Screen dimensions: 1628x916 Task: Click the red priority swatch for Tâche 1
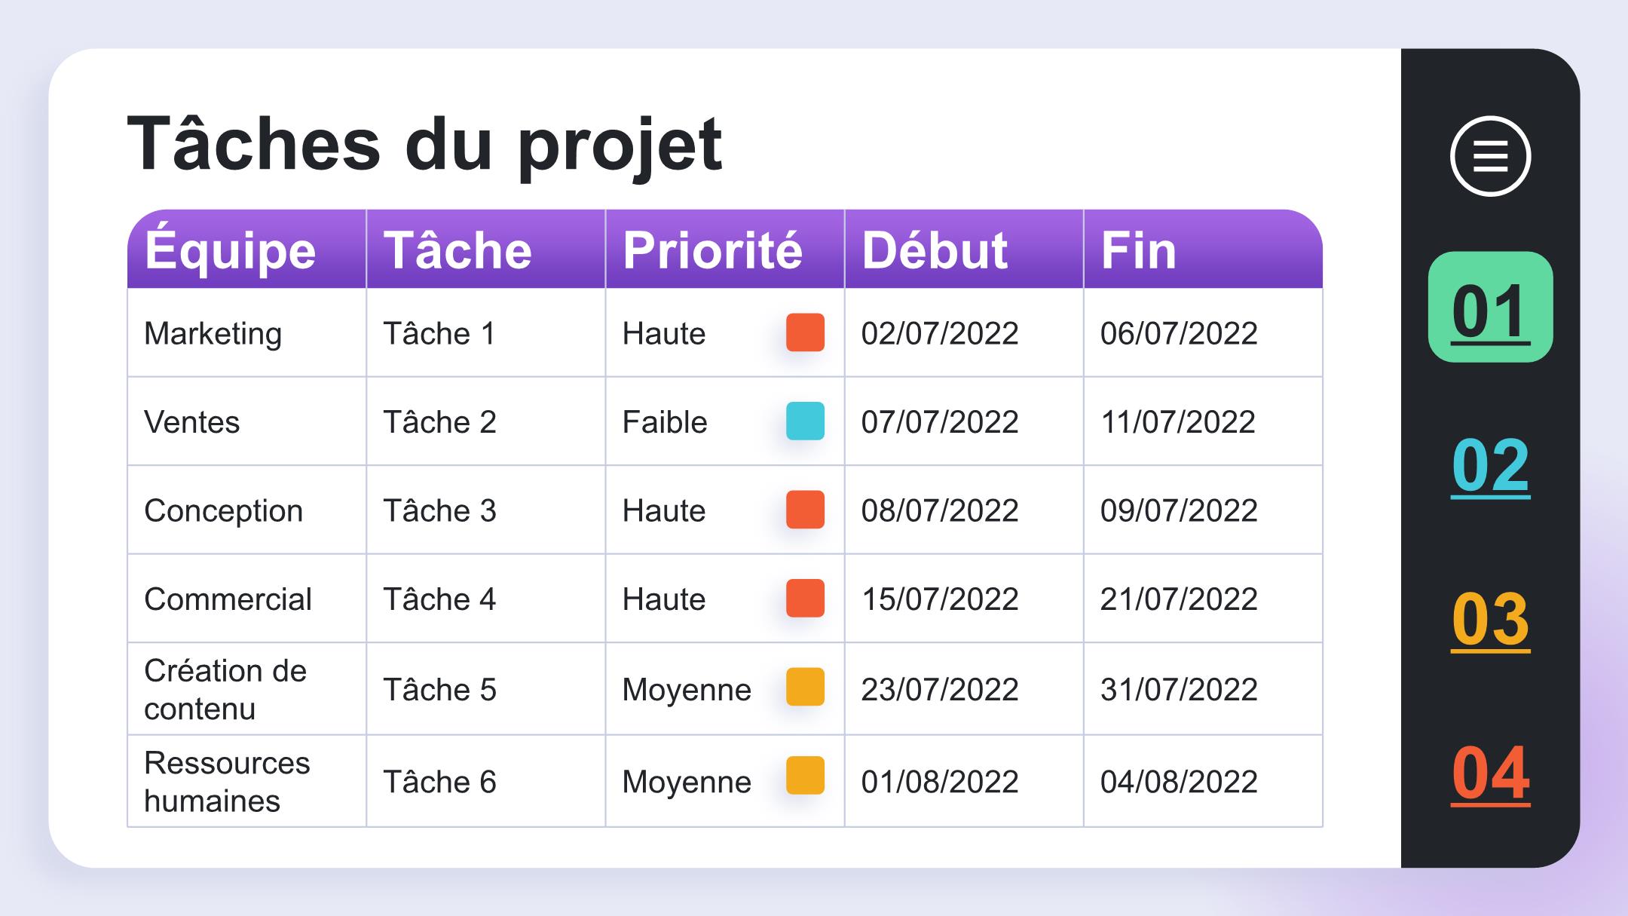pos(805,332)
